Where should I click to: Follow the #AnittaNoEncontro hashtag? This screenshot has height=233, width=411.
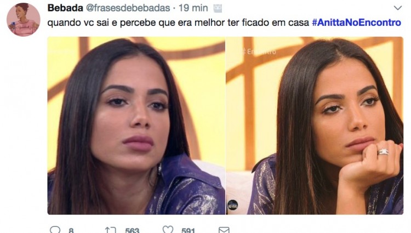[356, 22]
